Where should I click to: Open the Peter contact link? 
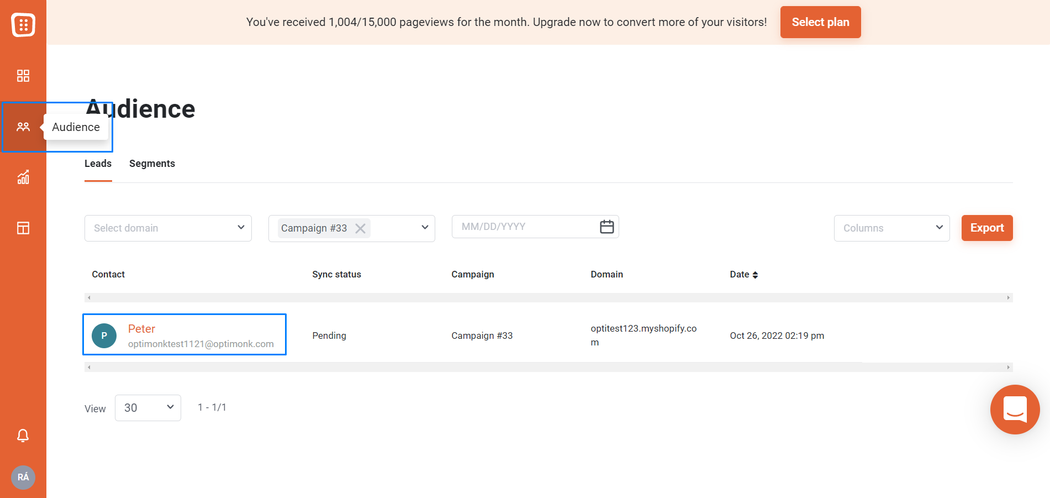click(x=141, y=329)
